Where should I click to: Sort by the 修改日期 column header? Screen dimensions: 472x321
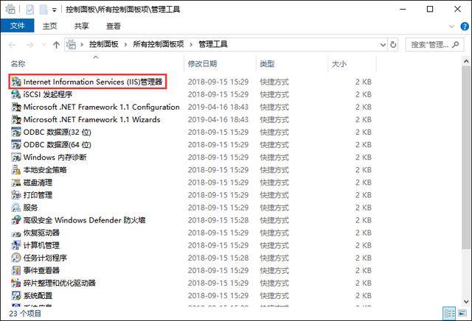tap(202, 64)
